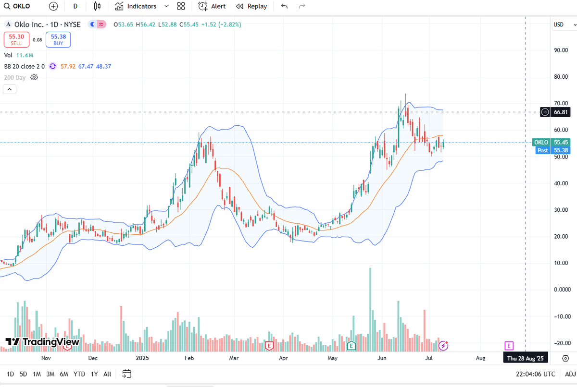577x387 pixels.
Task: Set range to All
Action: [107, 374]
